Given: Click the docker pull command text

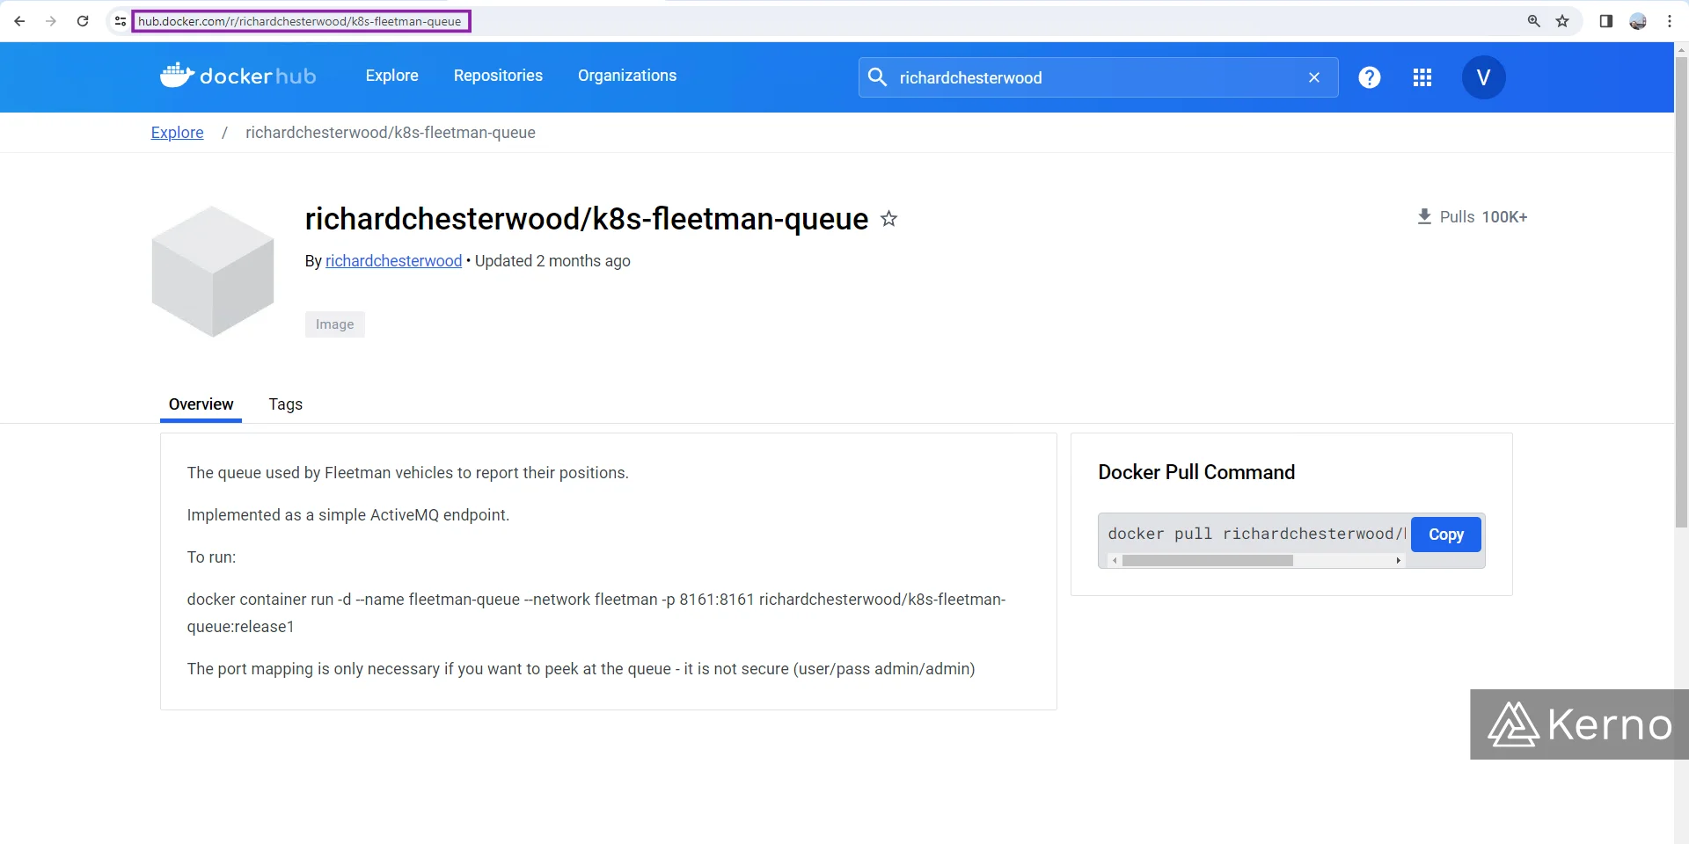Looking at the screenshot, I should [1256, 534].
